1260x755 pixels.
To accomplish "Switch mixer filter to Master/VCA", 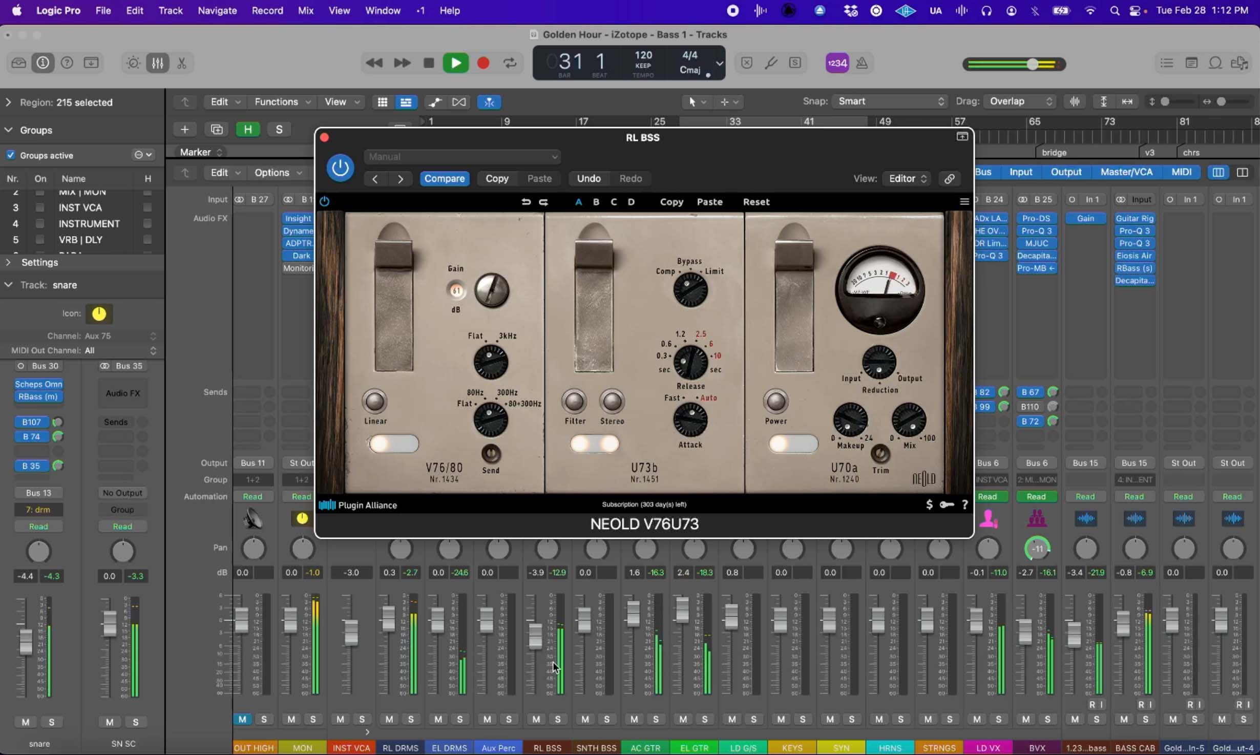I will [1126, 172].
